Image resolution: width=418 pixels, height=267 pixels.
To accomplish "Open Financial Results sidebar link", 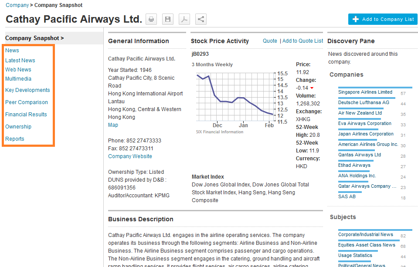I will pyautogui.click(x=26, y=115).
